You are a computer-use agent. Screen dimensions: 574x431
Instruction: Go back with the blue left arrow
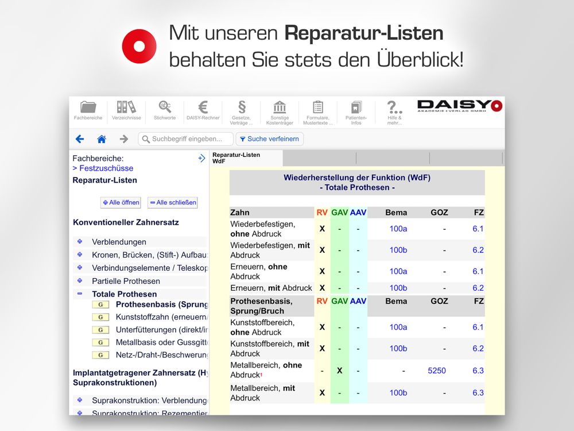tap(80, 139)
